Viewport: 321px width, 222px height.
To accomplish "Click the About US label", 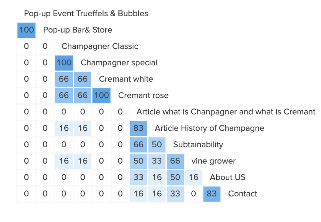I will click(x=227, y=177).
